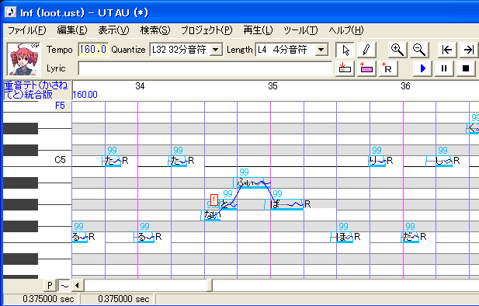Click the Tempo 160.0 field
The width and height of the screenshot is (479, 306).
(93, 50)
